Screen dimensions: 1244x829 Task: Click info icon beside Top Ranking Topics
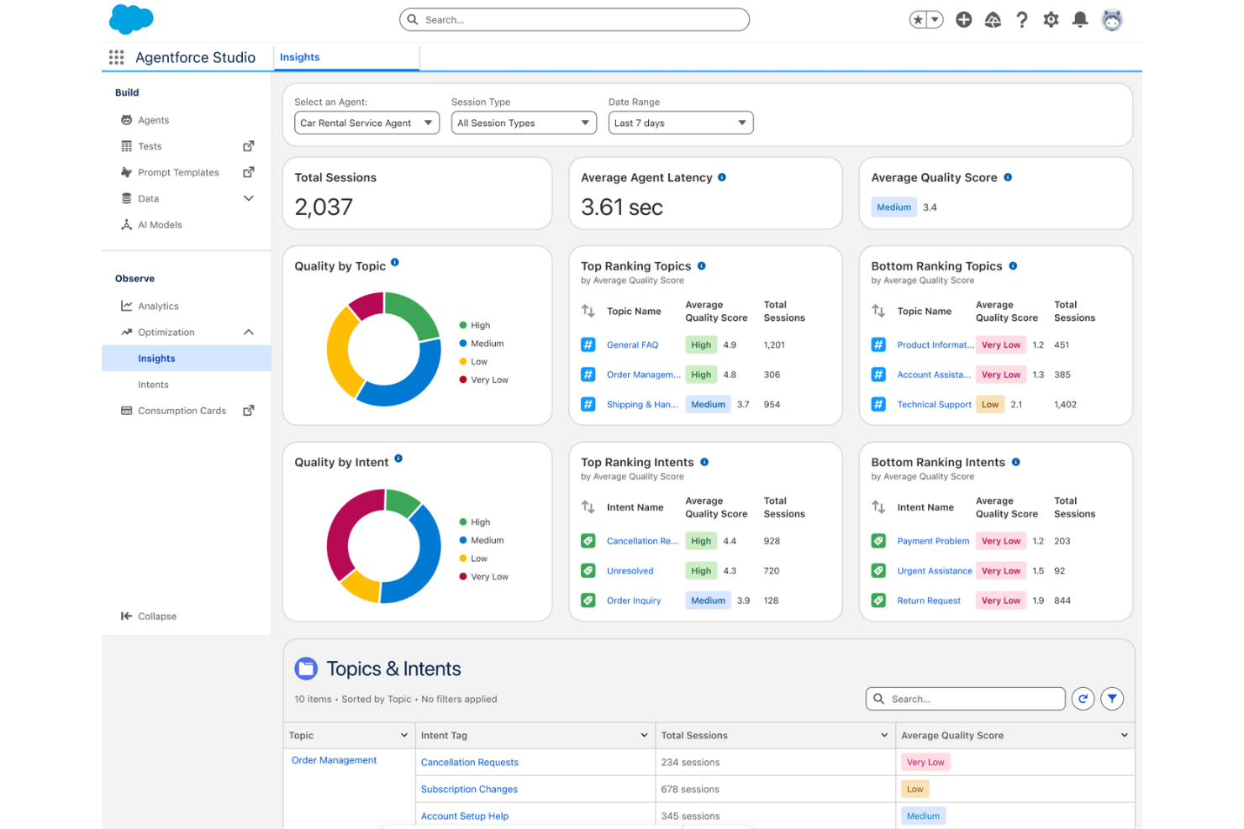(701, 265)
